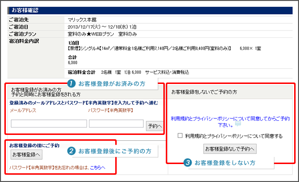
Task: Follow the こちらへ password reset link
Action: pos(97,167)
